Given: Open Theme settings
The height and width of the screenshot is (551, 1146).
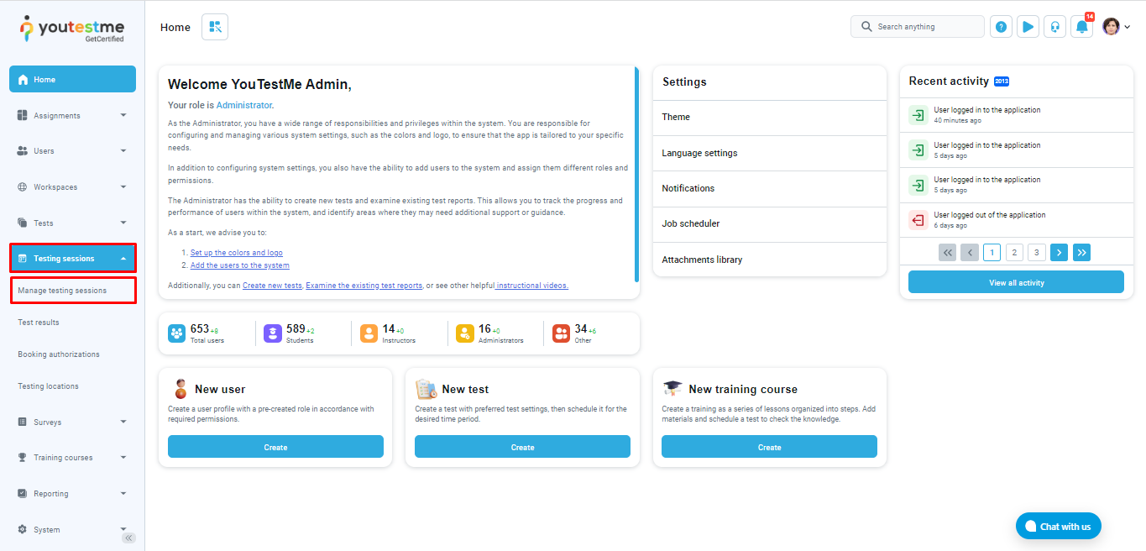Looking at the screenshot, I should (x=770, y=118).
